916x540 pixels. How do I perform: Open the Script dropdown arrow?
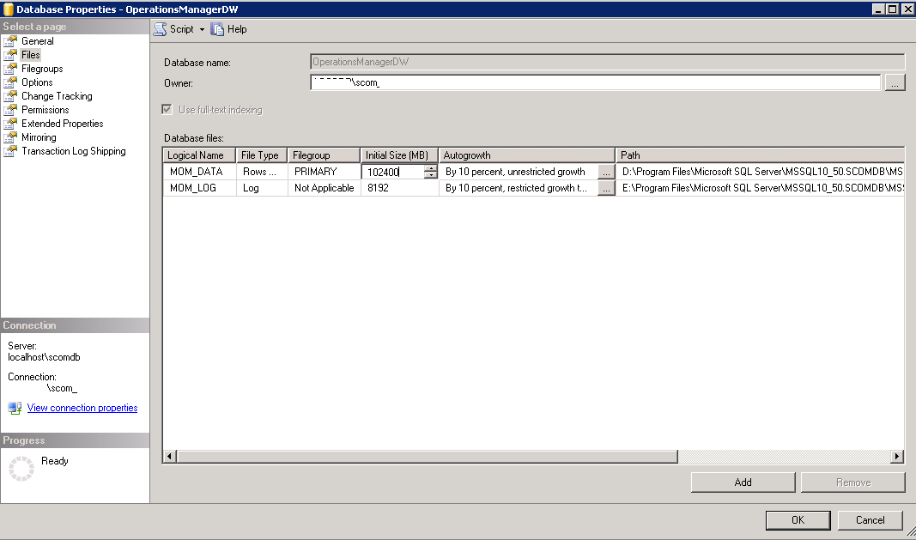[202, 29]
